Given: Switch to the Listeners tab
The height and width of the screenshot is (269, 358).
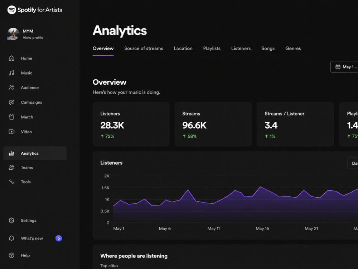Looking at the screenshot, I should (x=241, y=48).
